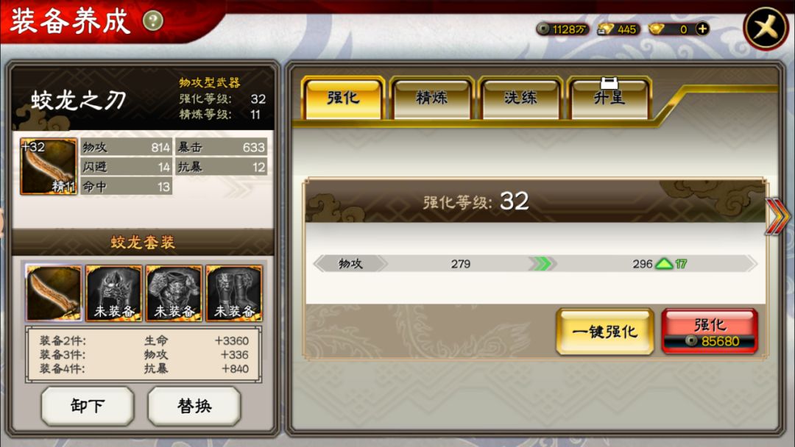Viewport: 795px width, 447px height.
Task: Select the unequipped helmet set slot
Action: tap(113, 293)
